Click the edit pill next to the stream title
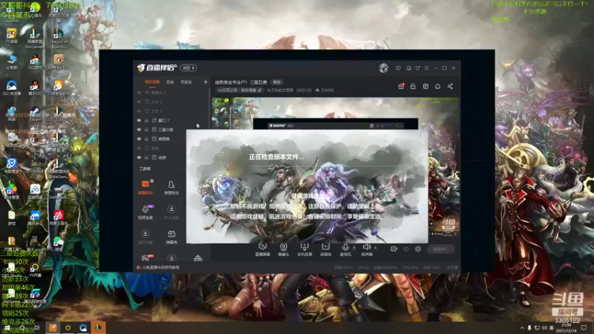This screenshot has width=594, height=334. pyautogui.click(x=277, y=82)
